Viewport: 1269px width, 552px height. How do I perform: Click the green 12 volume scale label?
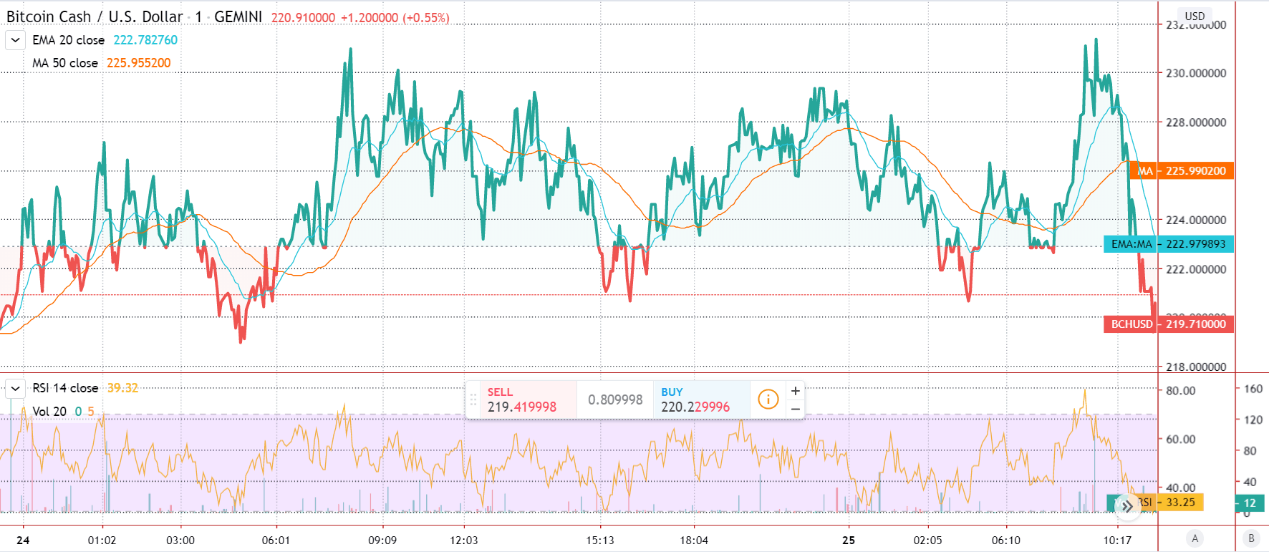pos(1249,503)
